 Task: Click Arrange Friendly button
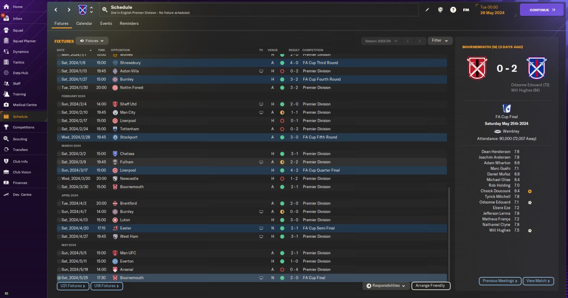(x=431, y=286)
